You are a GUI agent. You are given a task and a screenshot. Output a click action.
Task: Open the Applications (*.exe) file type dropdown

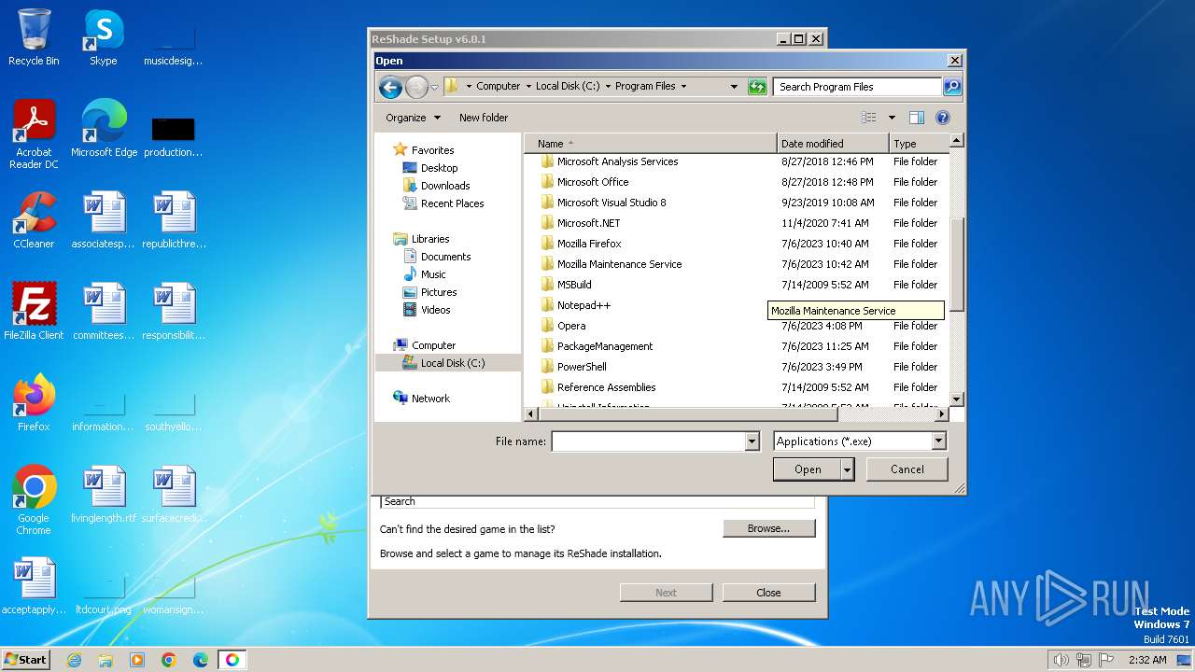(939, 441)
